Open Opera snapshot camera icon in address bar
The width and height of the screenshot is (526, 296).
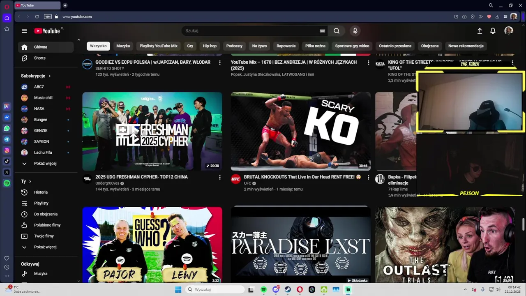click(x=464, y=17)
